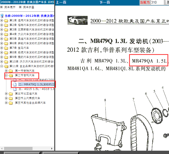Expand 第1章 通用汽车 chapter node

tap(2, 20)
